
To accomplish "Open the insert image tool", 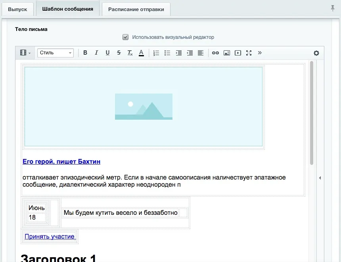I will (226, 53).
